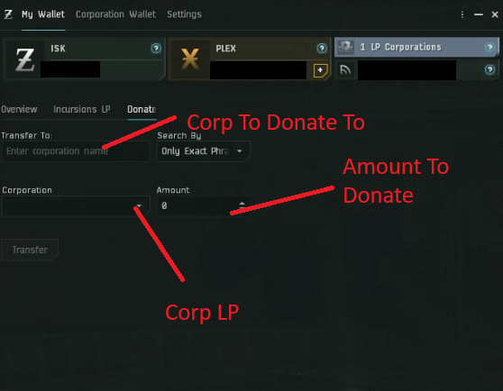Click the PLEX help question mark icon

click(x=322, y=49)
